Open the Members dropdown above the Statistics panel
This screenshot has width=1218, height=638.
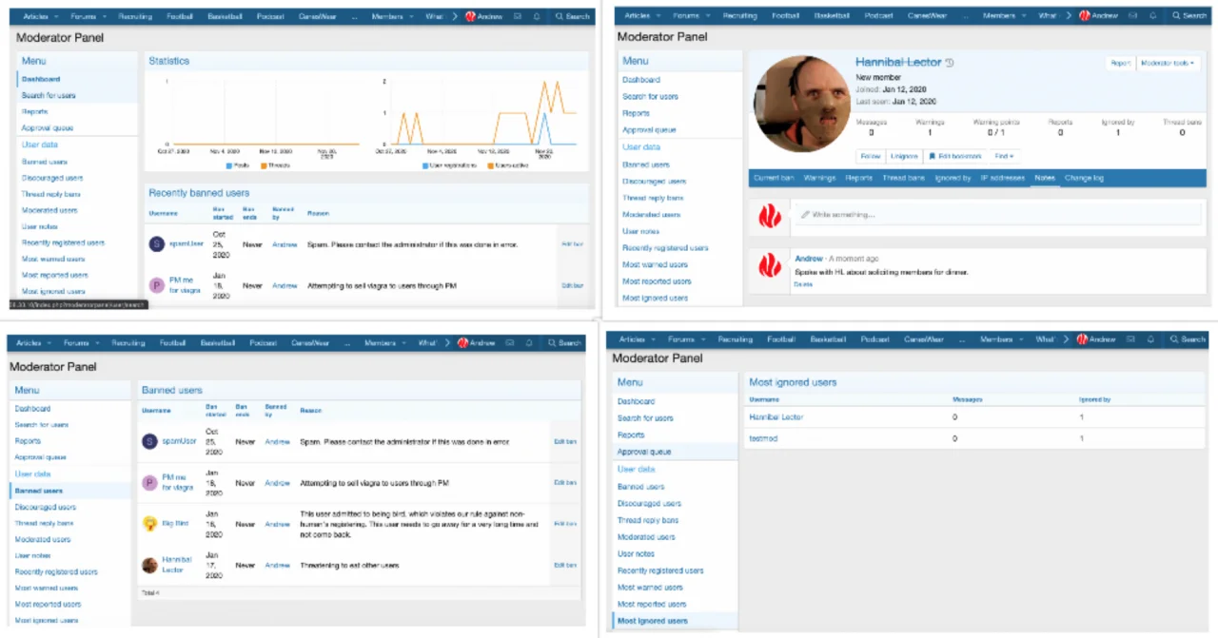click(380, 16)
